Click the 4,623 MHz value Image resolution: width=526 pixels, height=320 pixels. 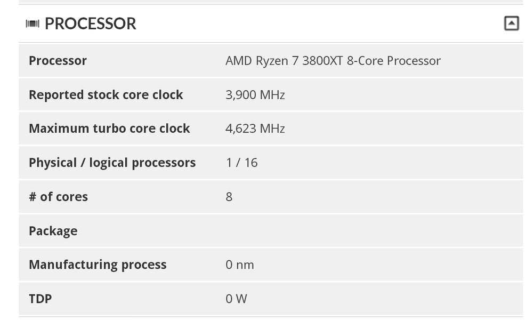click(255, 129)
